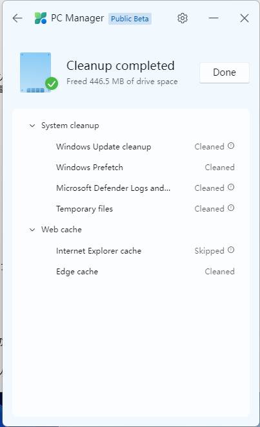Minimize the PC Manager window
The image size is (260, 427).
pos(214,18)
